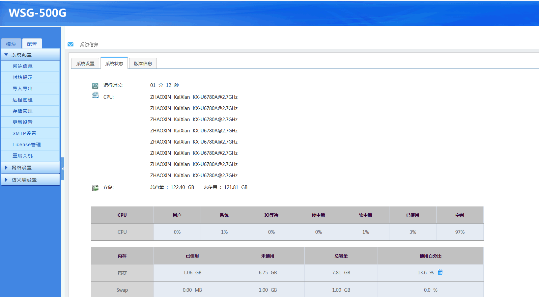The image size is (539, 297).
Task: Click 重启关机 in the sidebar
Action: pyautogui.click(x=22, y=156)
